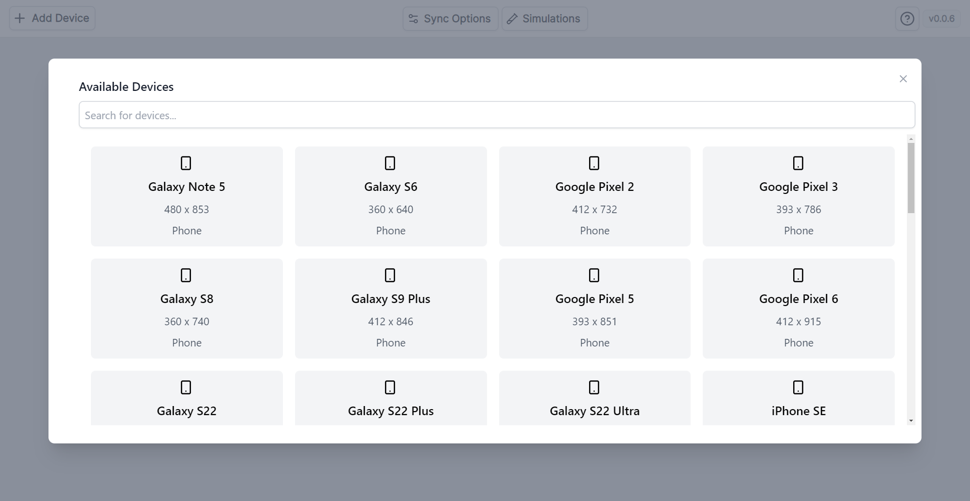Select the Galaxy S22 device name
The height and width of the screenshot is (501, 970).
pos(187,411)
